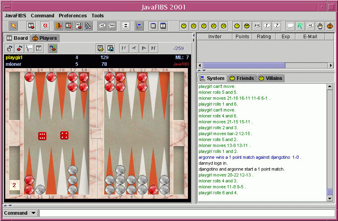Click the sad frowning smiley icon
The image size is (338, 221).
tap(193, 26)
